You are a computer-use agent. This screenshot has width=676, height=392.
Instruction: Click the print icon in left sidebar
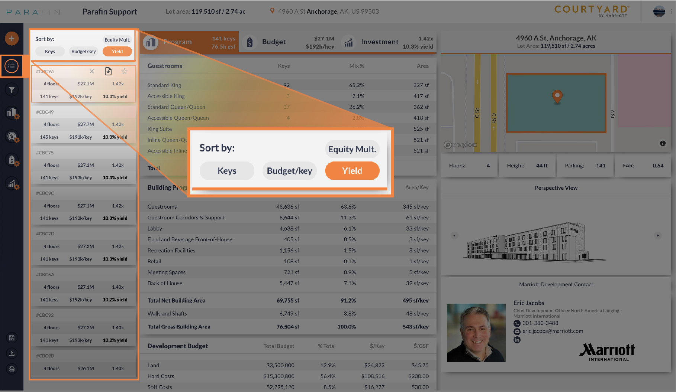(x=12, y=369)
